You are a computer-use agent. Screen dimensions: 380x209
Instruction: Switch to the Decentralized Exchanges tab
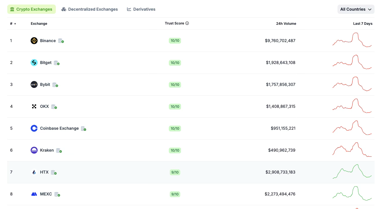pos(90,9)
